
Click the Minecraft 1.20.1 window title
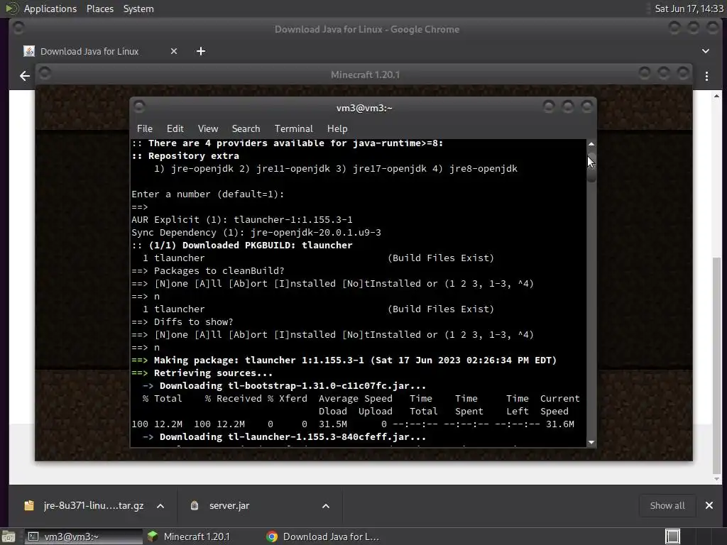point(365,75)
